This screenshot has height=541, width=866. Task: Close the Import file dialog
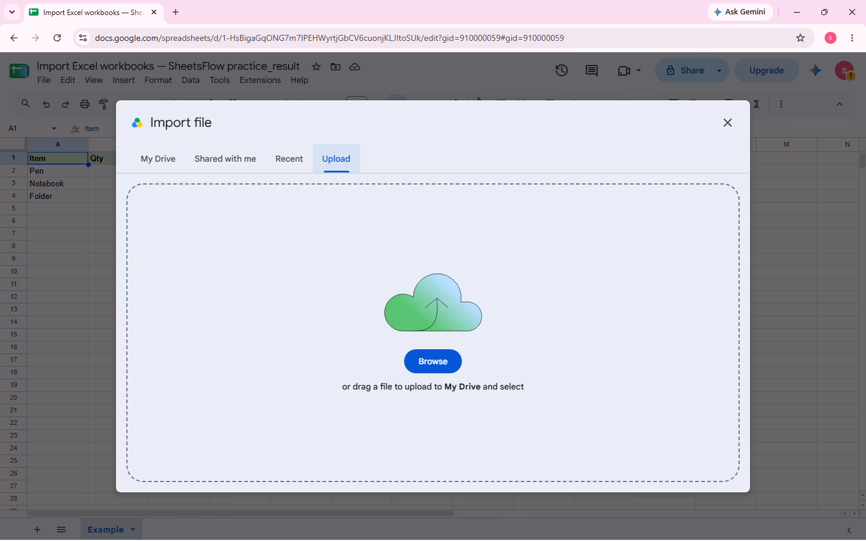pyautogui.click(x=728, y=123)
